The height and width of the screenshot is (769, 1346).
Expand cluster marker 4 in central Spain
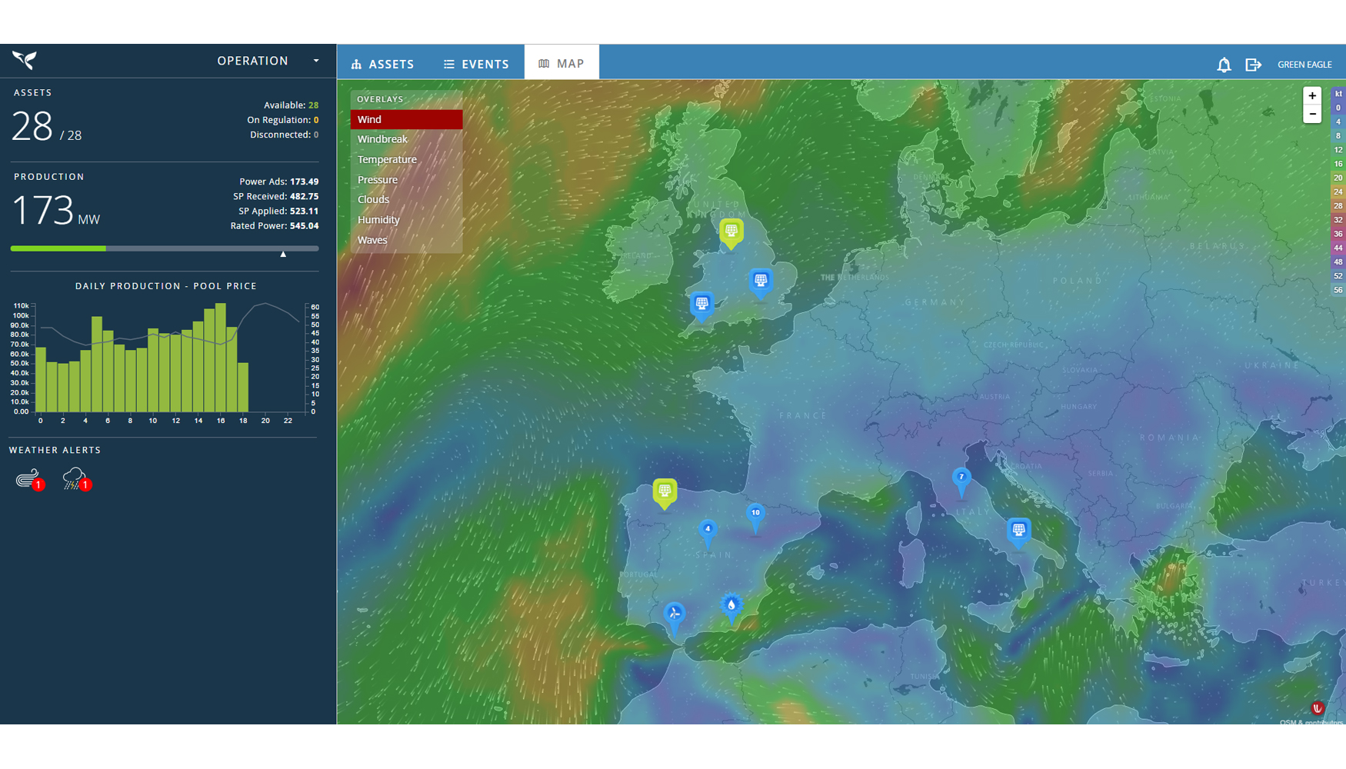(x=708, y=530)
